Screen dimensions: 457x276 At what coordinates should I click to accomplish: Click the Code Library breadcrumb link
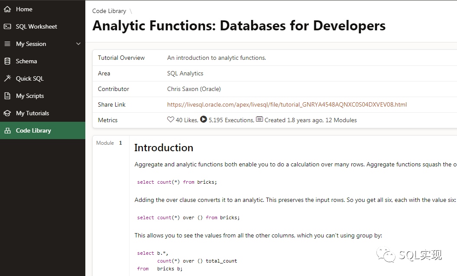[109, 11]
